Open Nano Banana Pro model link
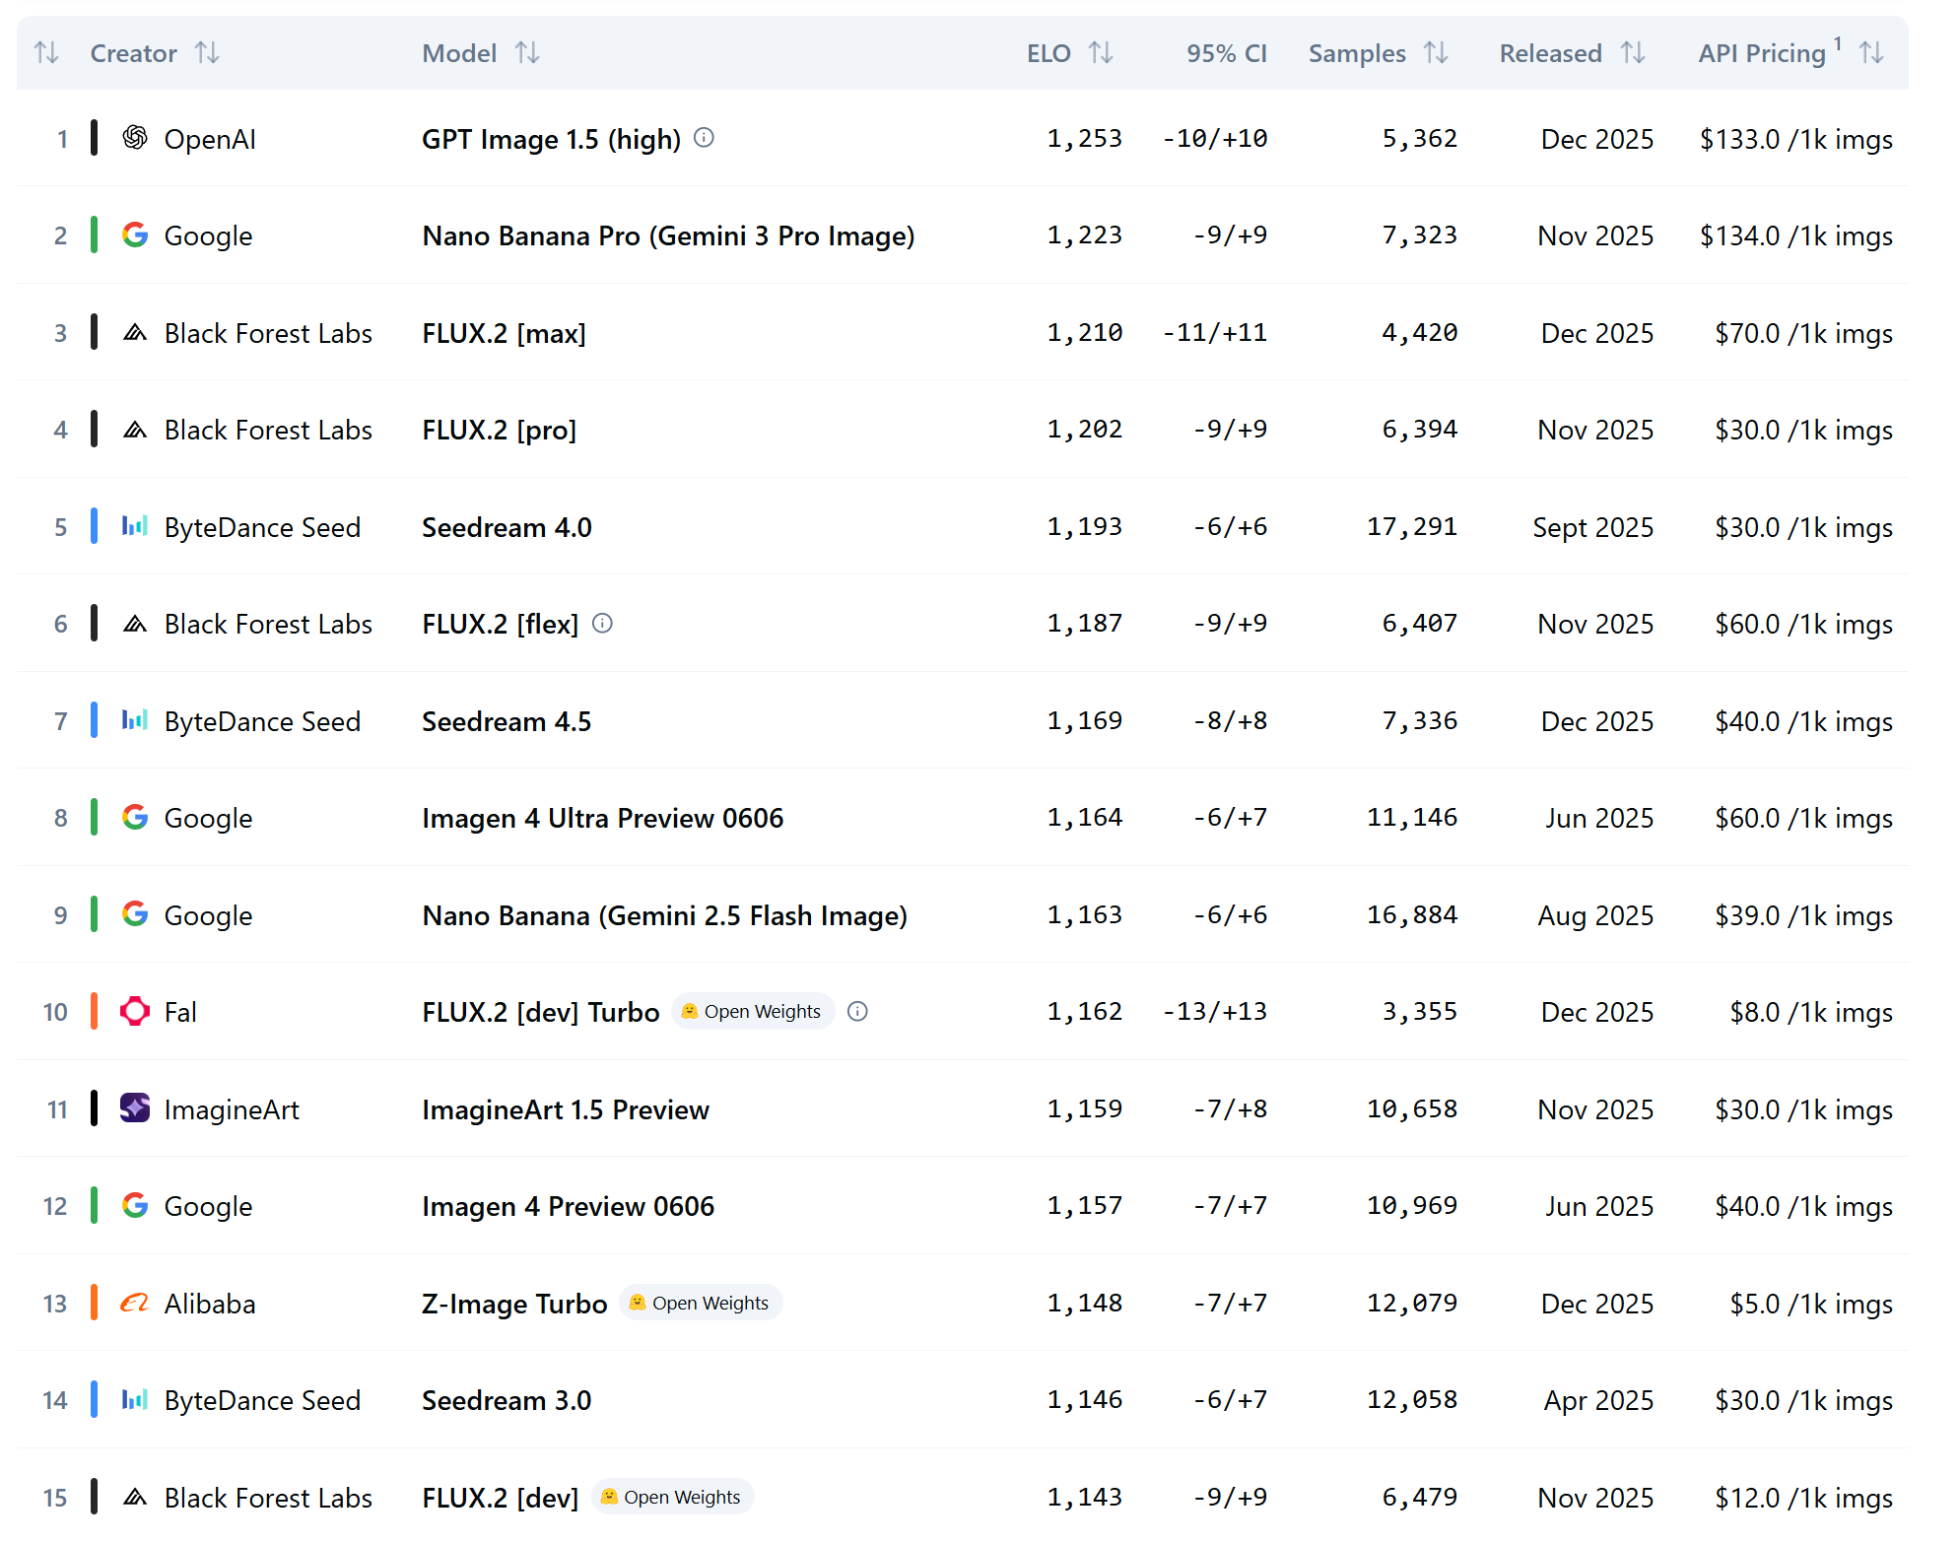The height and width of the screenshot is (1543, 1960). (667, 236)
